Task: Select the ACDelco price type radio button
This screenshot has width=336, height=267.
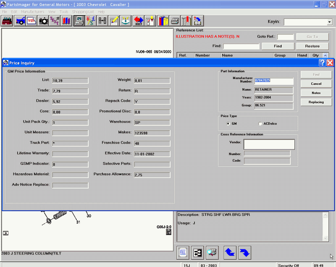Action: coord(260,123)
